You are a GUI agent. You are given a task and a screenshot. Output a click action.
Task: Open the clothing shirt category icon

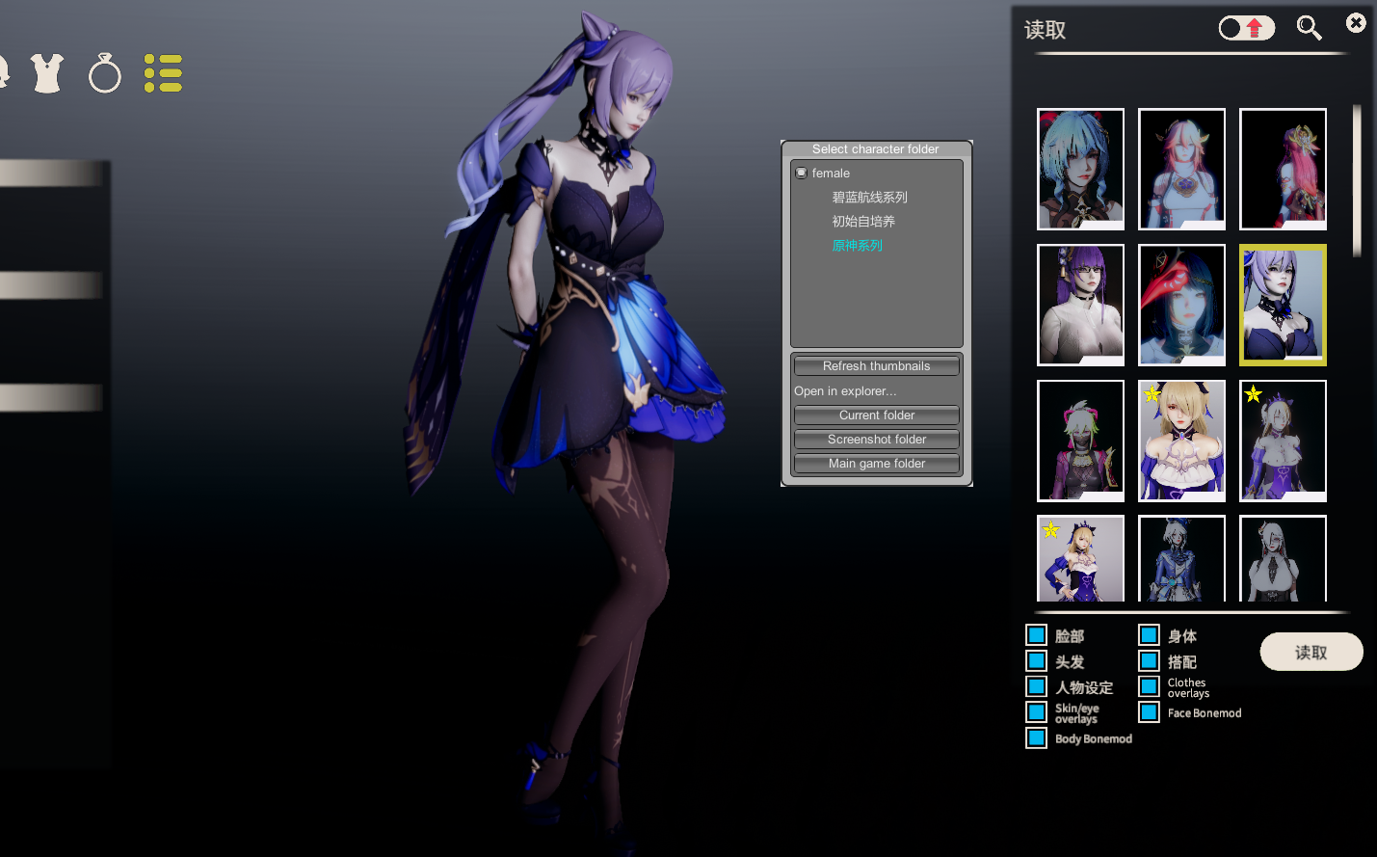tap(46, 73)
